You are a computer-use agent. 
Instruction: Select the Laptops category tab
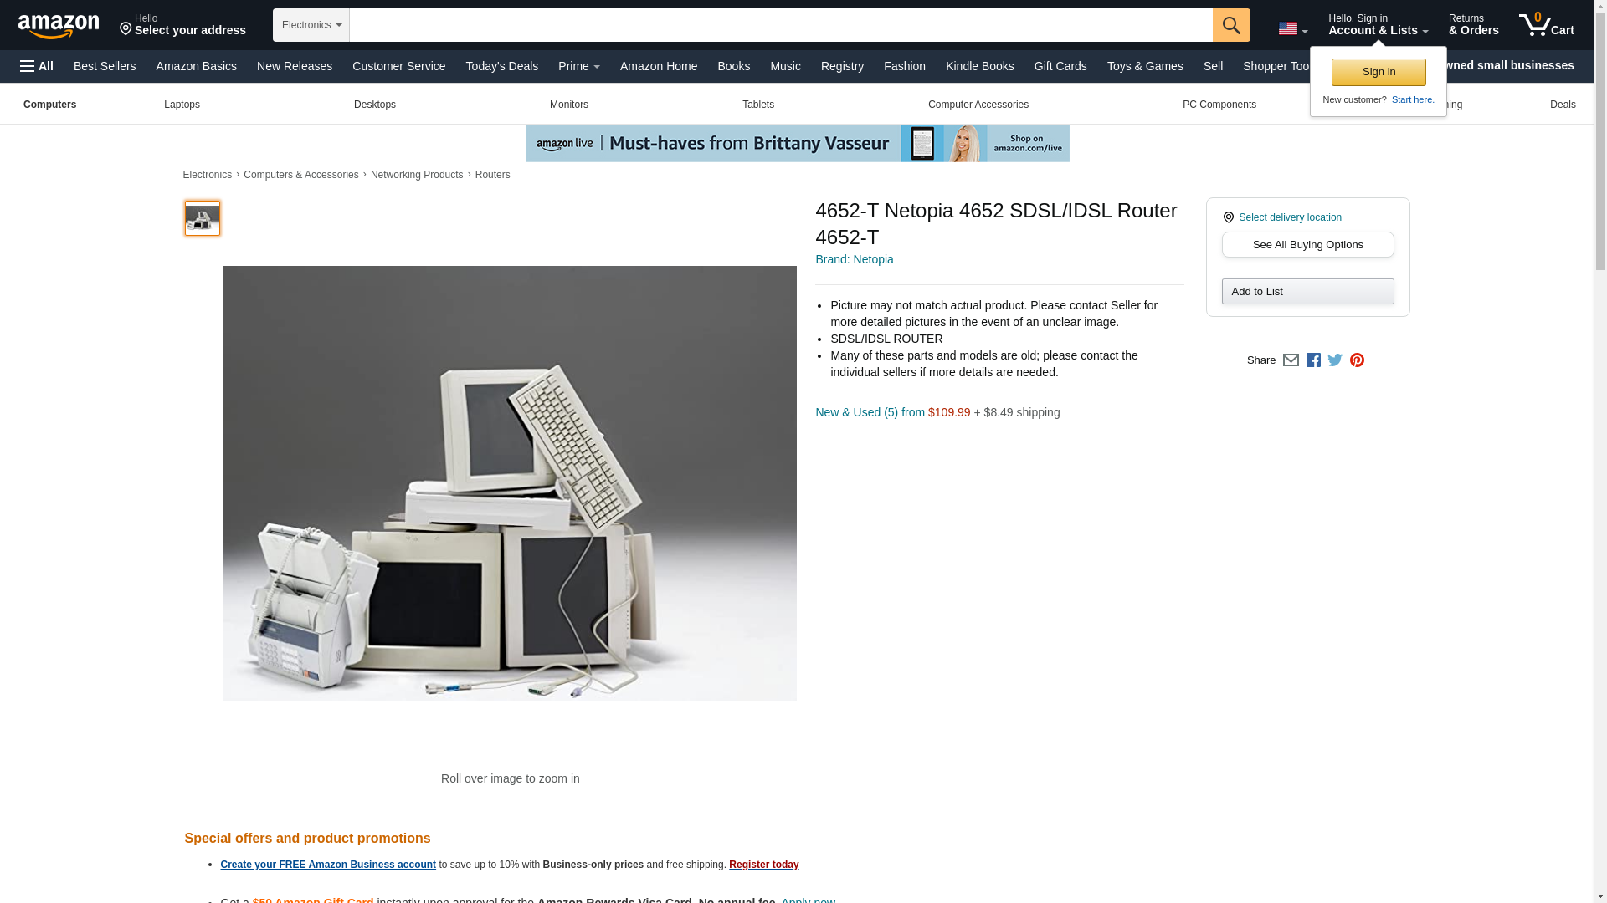182,105
